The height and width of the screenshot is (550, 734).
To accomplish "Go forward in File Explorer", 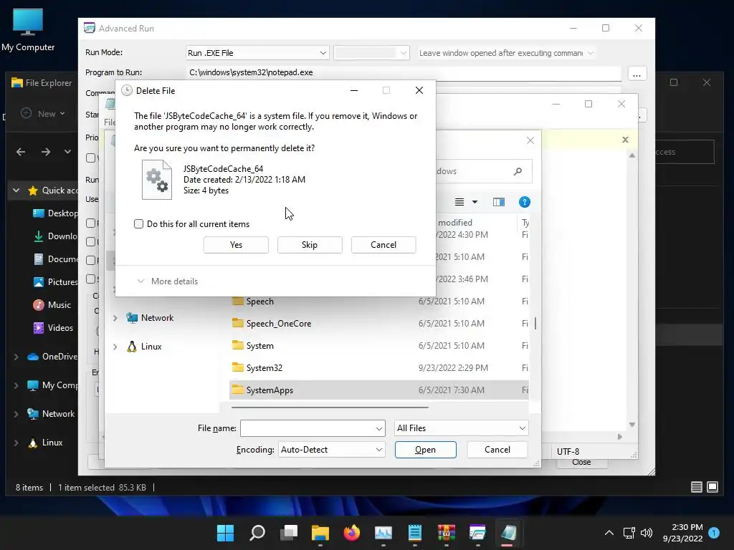I will pyautogui.click(x=45, y=152).
